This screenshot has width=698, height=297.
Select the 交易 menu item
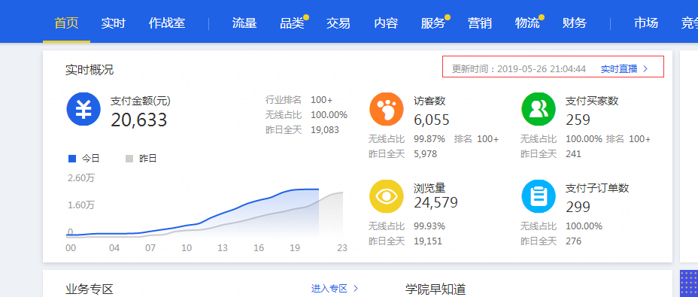point(338,23)
